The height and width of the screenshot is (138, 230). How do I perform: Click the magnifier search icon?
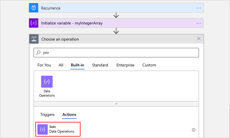pyautogui.click(x=39, y=53)
